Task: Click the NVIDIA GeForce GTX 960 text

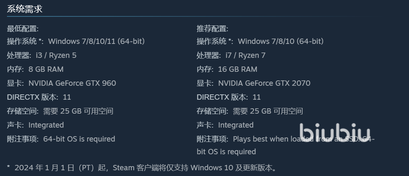Action: [x=72, y=83]
